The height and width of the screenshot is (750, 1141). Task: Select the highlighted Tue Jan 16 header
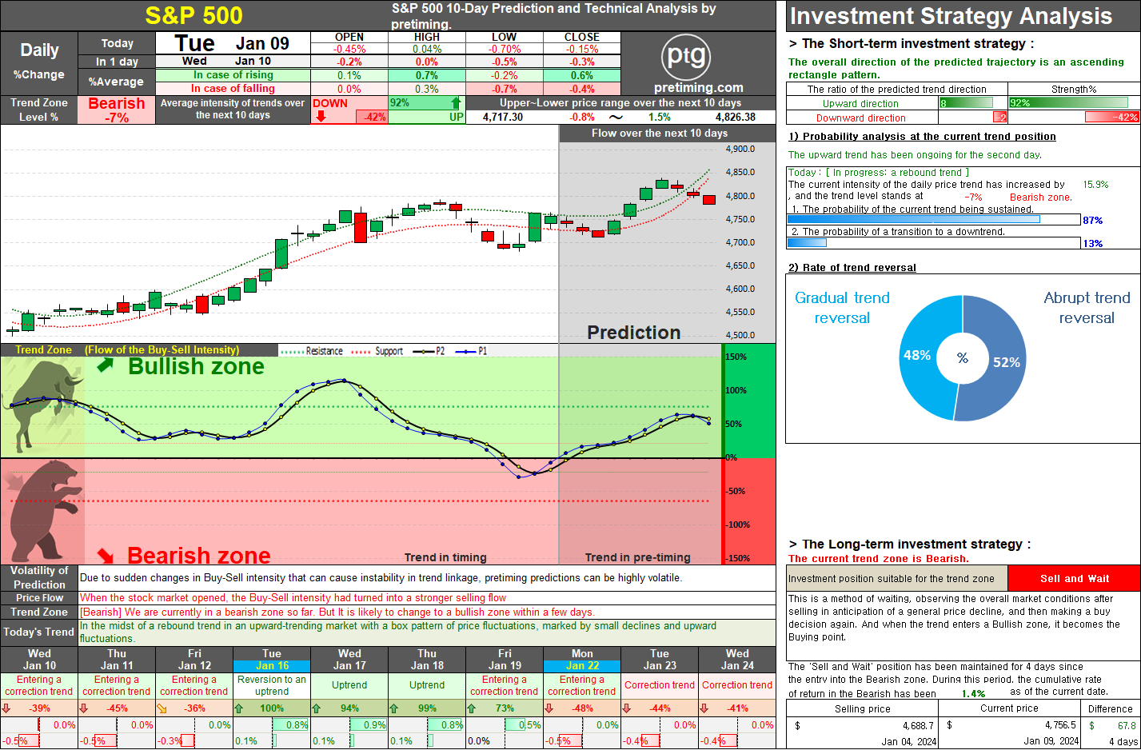tap(272, 660)
